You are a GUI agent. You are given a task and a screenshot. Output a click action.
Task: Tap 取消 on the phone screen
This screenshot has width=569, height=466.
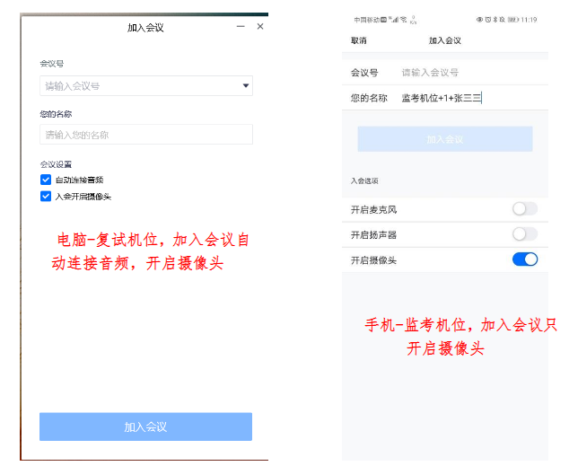click(x=358, y=40)
